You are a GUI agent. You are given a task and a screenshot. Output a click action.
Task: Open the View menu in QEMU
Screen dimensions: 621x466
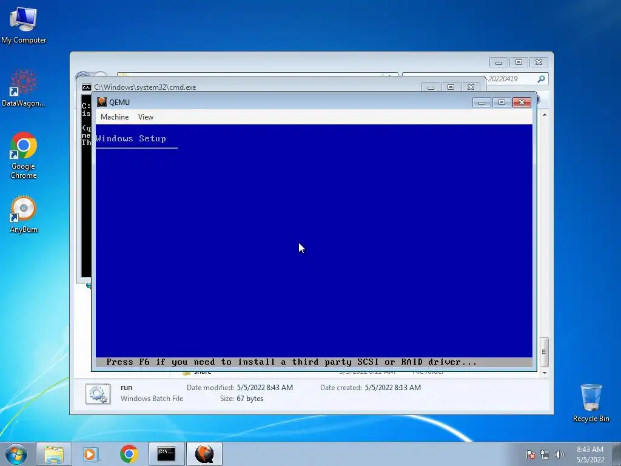point(146,117)
